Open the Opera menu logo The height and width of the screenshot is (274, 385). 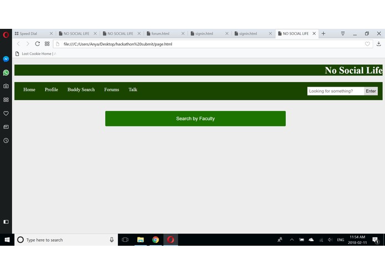point(6,34)
